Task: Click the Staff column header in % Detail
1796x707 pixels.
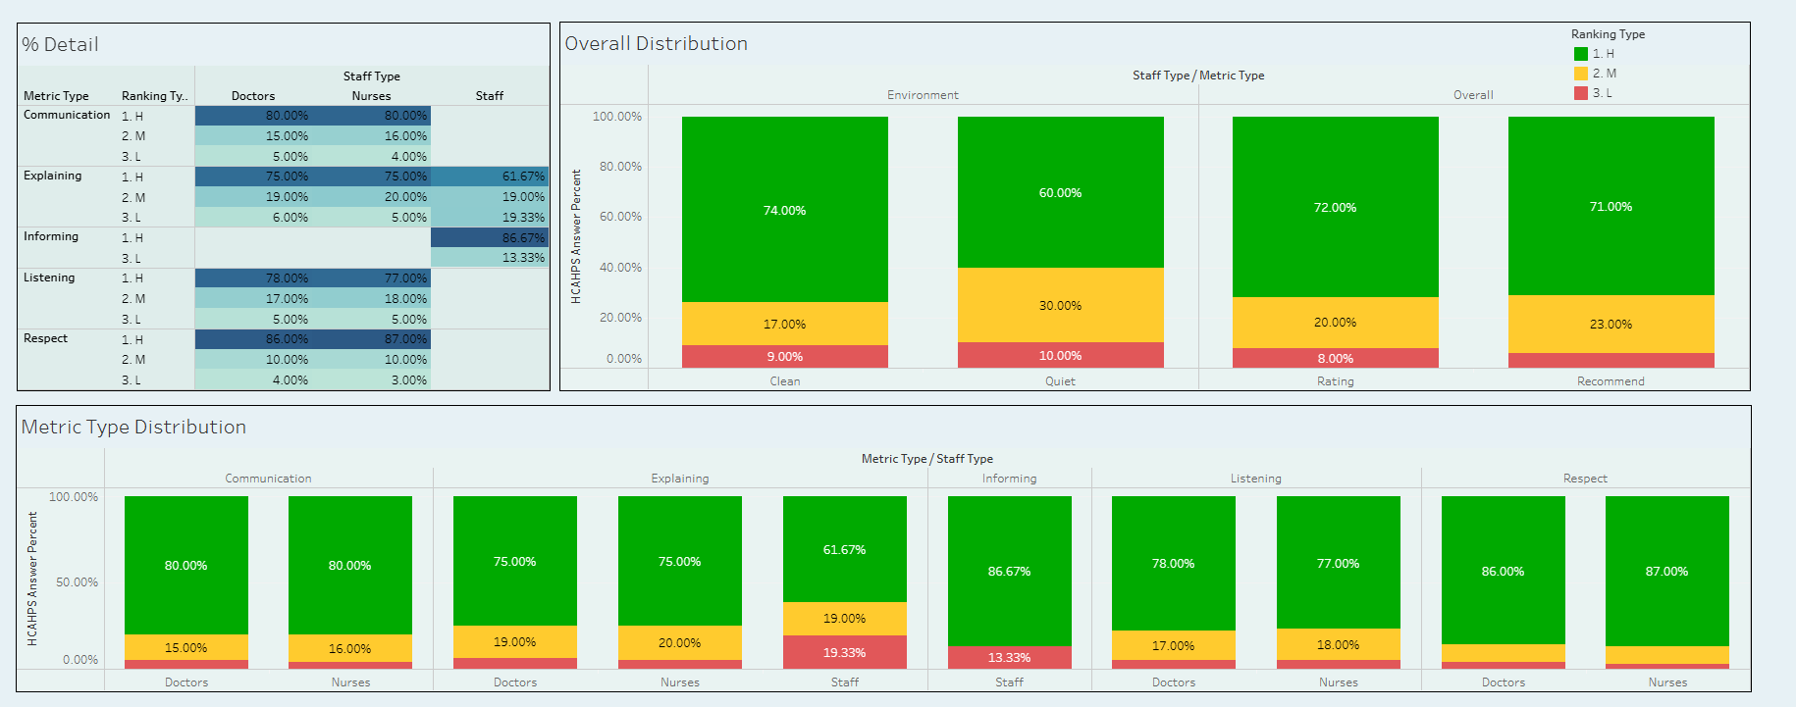Action: coord(490,96)
